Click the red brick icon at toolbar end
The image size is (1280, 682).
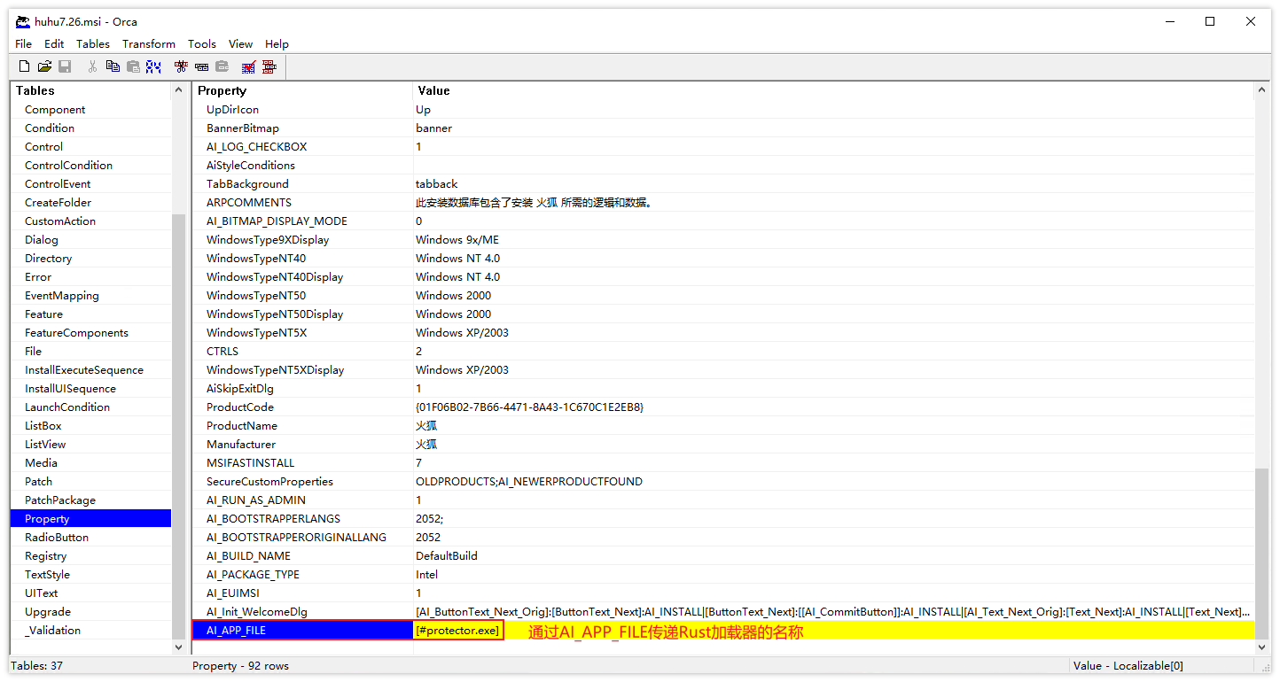[x=269, y=66]
